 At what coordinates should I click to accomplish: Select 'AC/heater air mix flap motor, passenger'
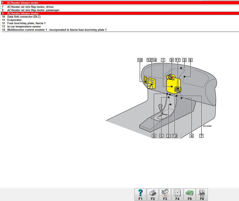click(x=120, y=10)
